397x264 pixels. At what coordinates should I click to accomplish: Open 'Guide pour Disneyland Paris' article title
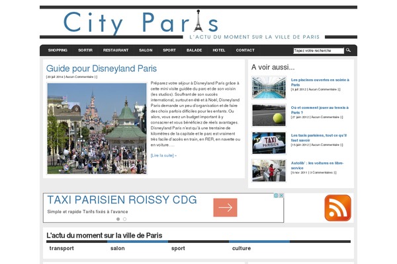click(101, 69)
